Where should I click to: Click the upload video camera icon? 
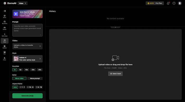coord(115,58)
